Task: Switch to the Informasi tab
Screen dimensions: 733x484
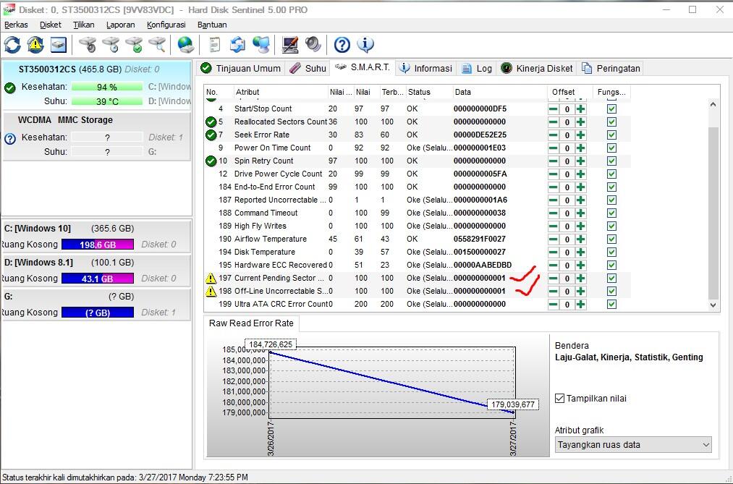Action: (x=426, y=68)
